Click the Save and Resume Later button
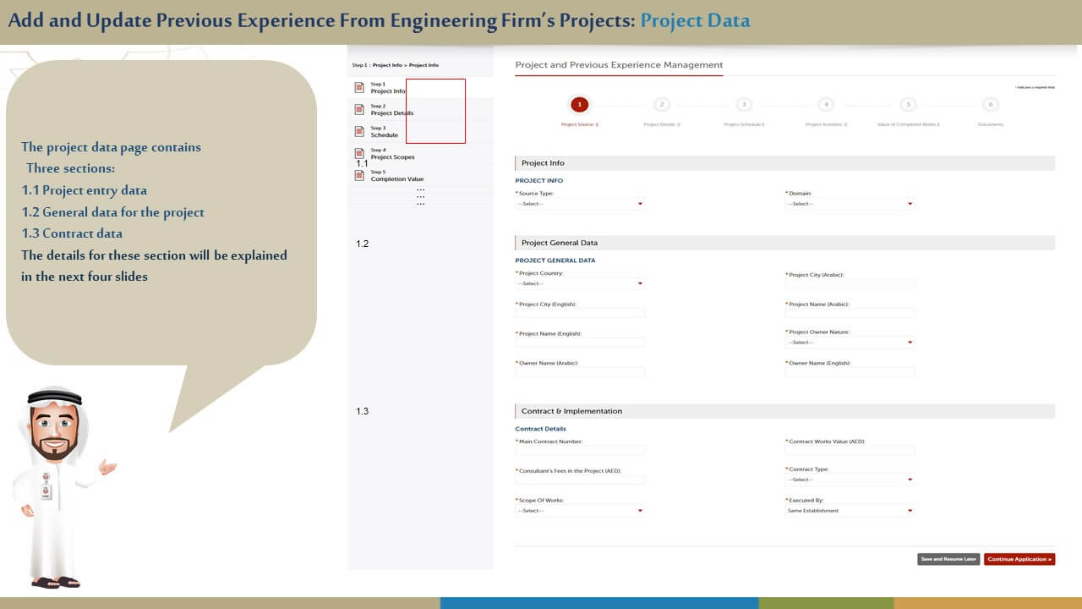The height and width of the screenshot is (609, 1082). coord(948,559)
